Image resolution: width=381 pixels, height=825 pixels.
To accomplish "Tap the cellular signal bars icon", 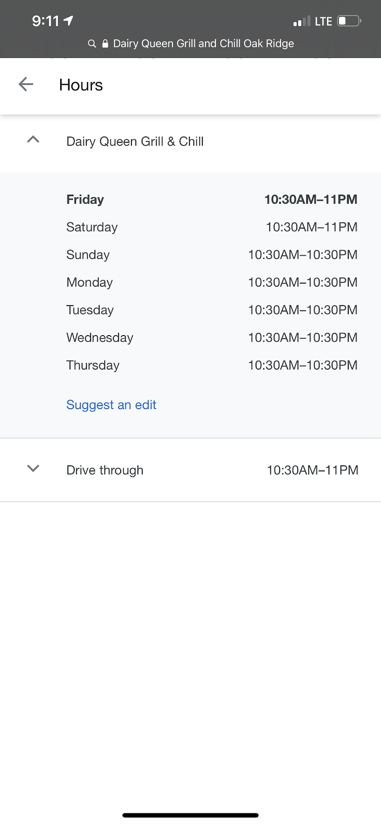I will [x=302, y=21].
